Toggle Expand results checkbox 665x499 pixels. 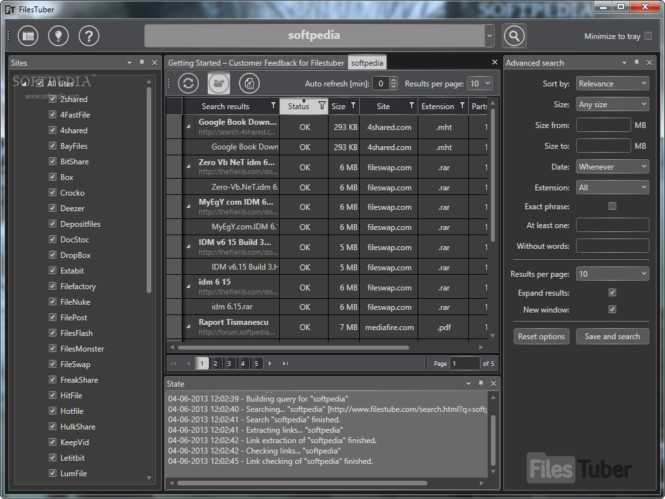pyautogui.click(x=612, y=293)
